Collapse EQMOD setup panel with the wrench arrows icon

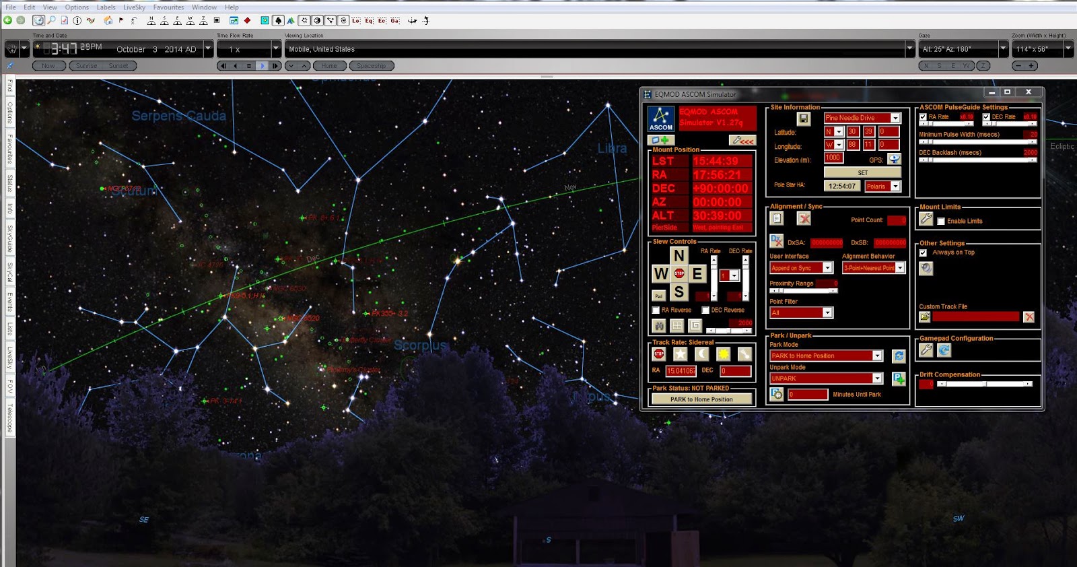point(742,140)
